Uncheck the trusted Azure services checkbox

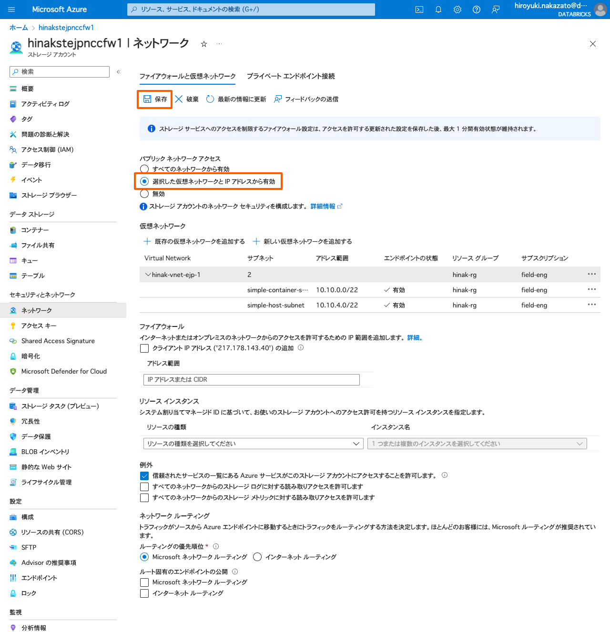click(x=144, y=475)
